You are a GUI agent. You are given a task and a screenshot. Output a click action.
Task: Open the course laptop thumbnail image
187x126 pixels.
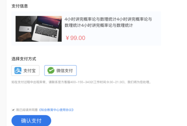coord(39,29)
